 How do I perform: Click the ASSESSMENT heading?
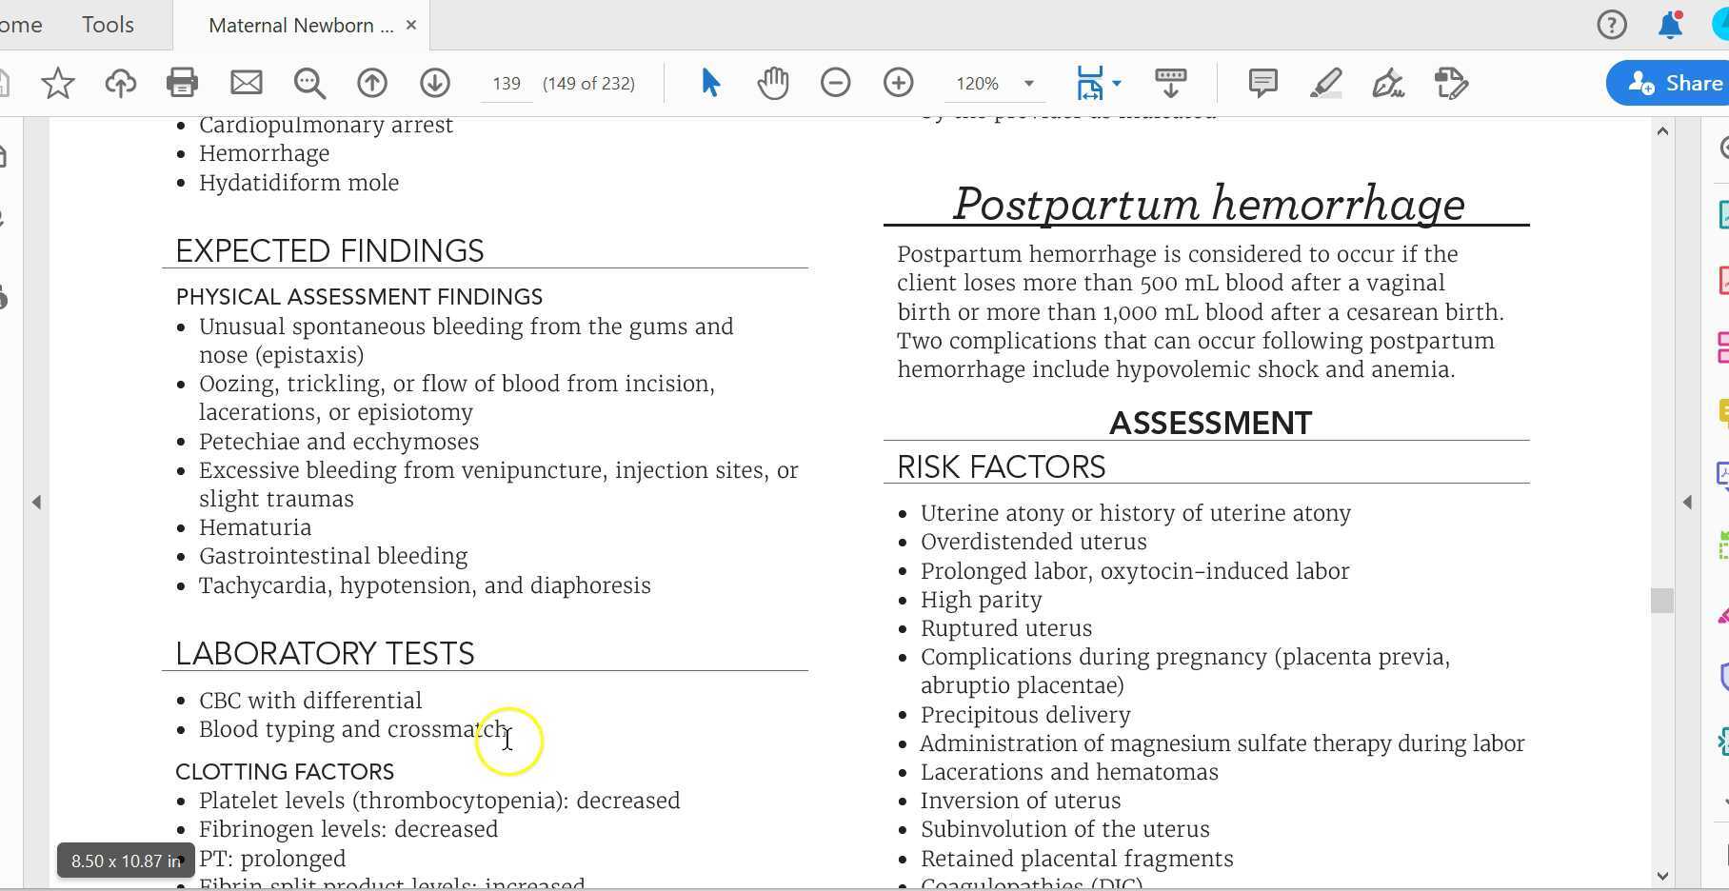click(x=1210, y=423)
